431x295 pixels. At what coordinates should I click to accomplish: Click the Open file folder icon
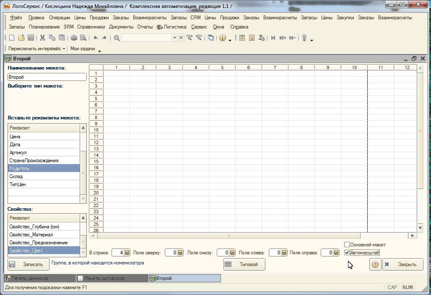(x=21, y=38)
